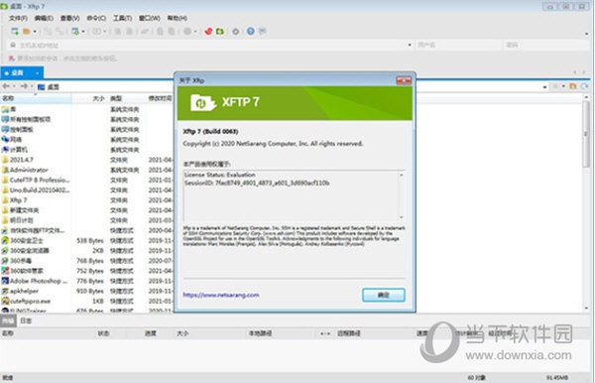Click the Xftp 7 (Build 0063) text
This screenshot has width=595, height=383.
tap(210, 131)
